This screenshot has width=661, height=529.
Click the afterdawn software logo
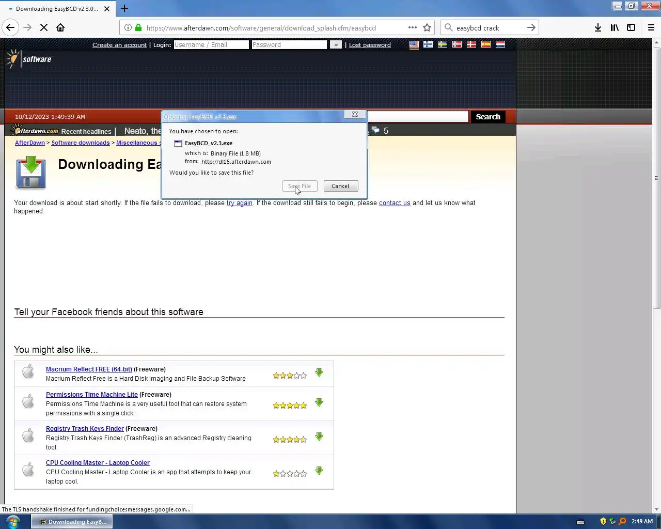click(x=28, y=59)
